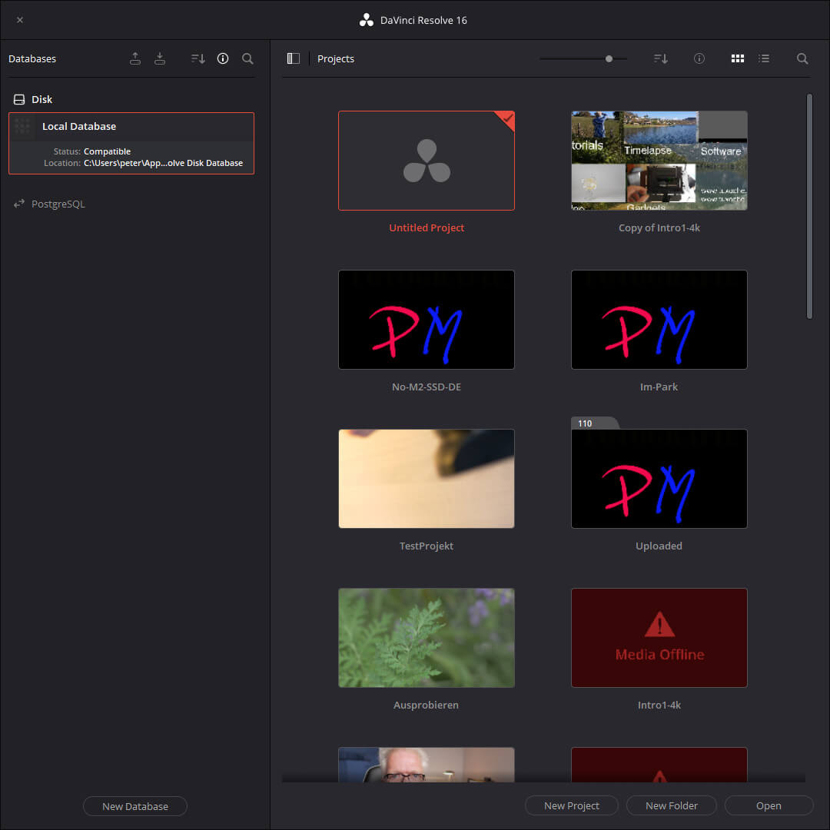Open the projects sort order menu
The image size is (830, 830).
tap(661, 58)
